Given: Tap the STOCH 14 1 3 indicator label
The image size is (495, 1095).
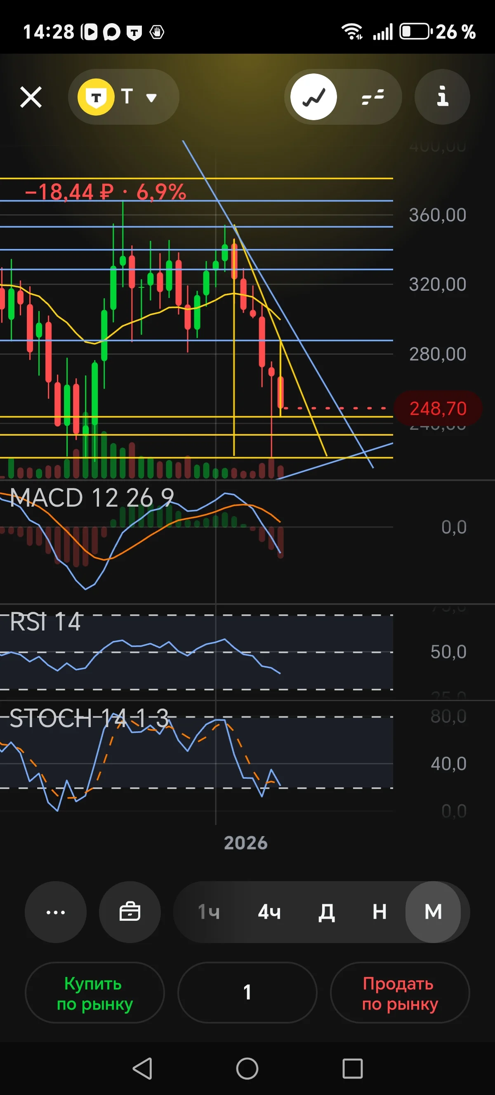Looking at the screenshot, I should (x=89, y=718).
